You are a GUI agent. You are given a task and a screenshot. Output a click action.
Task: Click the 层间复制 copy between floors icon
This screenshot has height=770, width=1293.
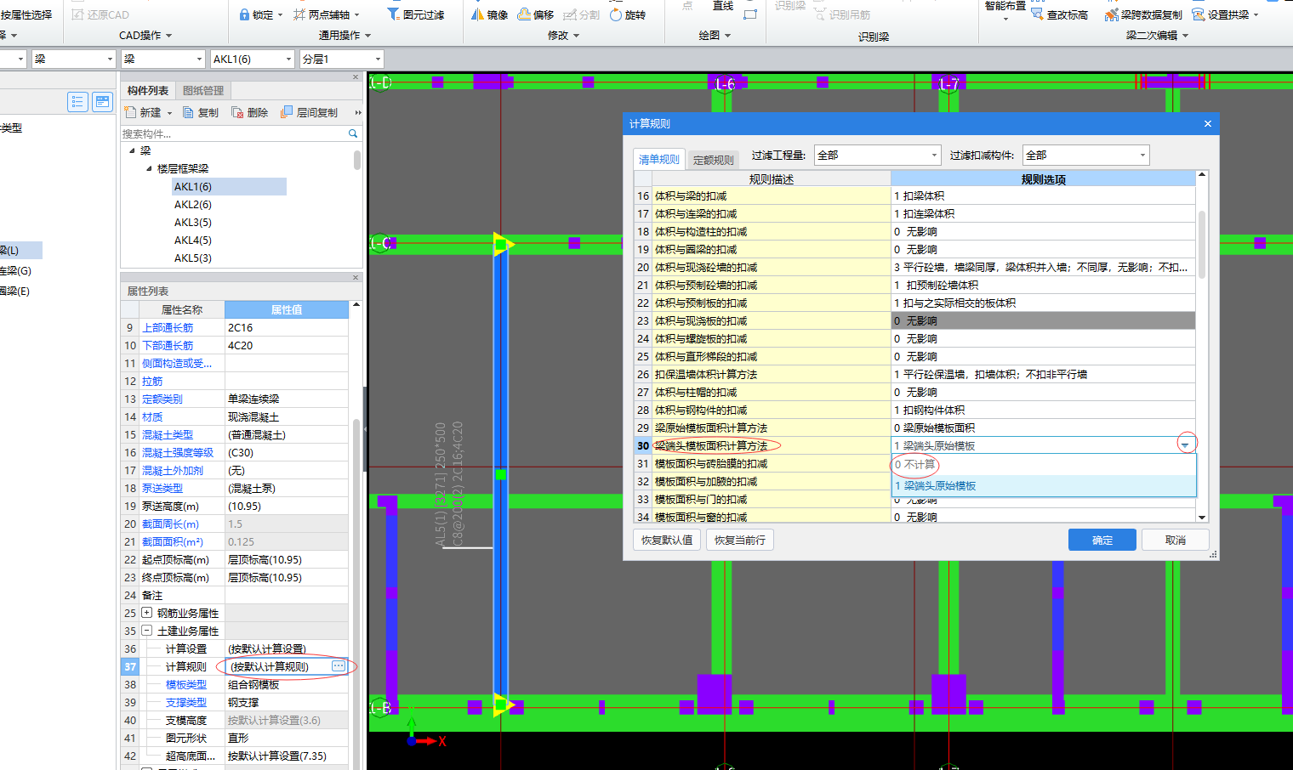click(x=287, y=112)
